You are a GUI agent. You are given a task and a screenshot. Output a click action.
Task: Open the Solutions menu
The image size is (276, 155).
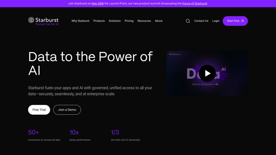click(x=115, y=21)
